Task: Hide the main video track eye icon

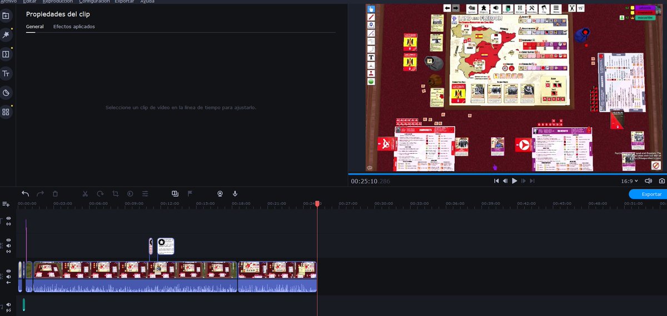Action: point(8,271)
